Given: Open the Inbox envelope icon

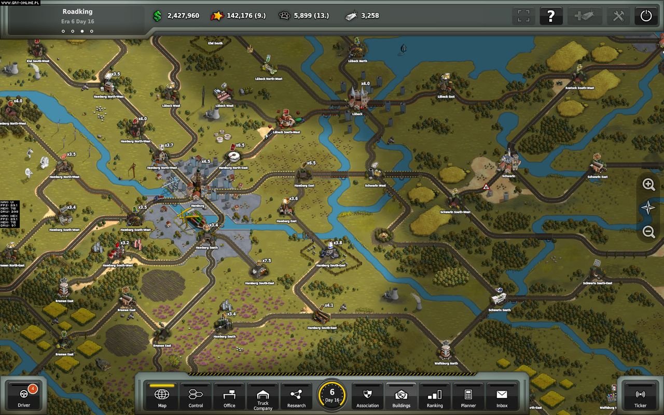Looking at the screenshot, I should [502, 396].
